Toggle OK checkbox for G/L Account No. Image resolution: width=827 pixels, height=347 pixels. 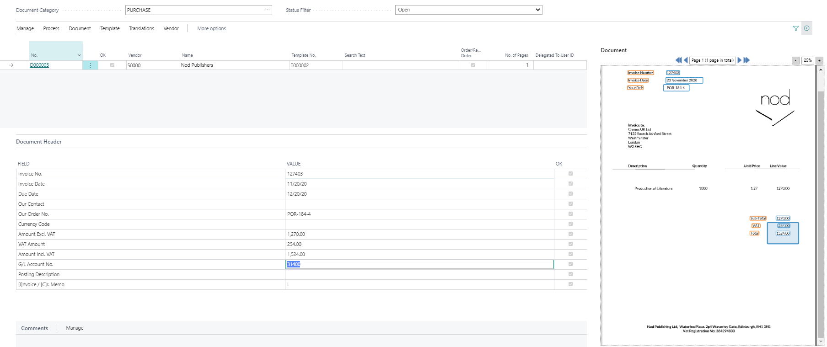click(570, 264)
